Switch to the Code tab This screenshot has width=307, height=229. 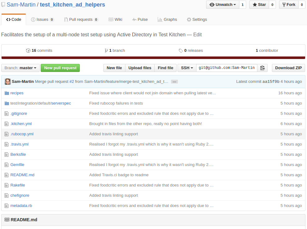14,19
